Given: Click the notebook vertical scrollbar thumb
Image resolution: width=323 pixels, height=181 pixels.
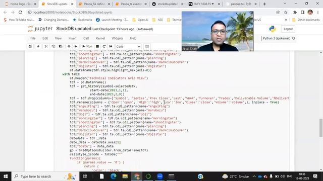Looking at the screenshot, I should pos(321,127).
